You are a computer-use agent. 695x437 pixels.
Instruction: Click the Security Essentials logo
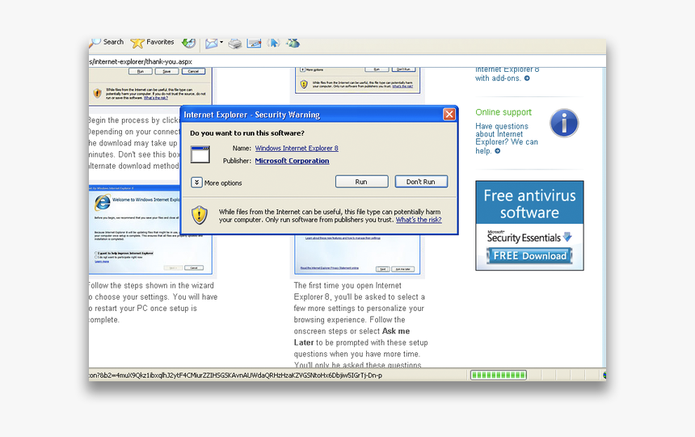529,237
